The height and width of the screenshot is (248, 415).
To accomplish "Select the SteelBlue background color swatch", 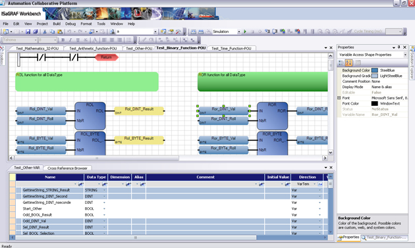I will 375,70.
